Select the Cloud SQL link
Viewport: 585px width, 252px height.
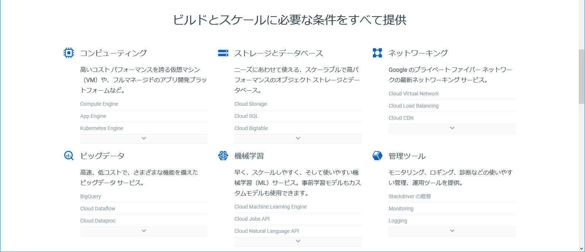(x=246, y=116)
